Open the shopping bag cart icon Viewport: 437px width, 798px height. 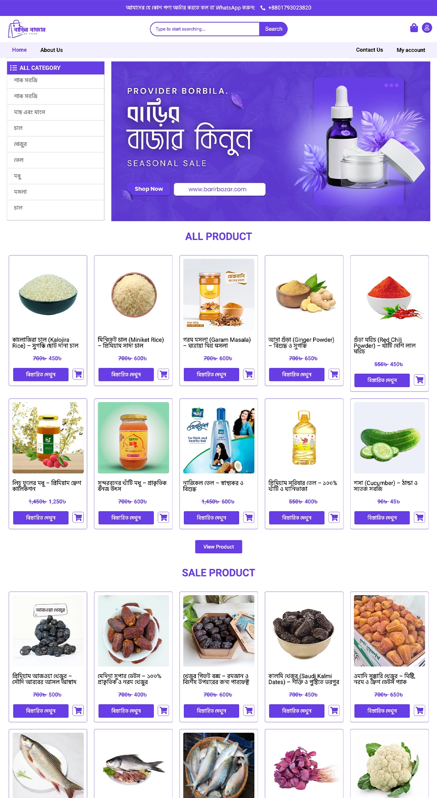[414, 28]
